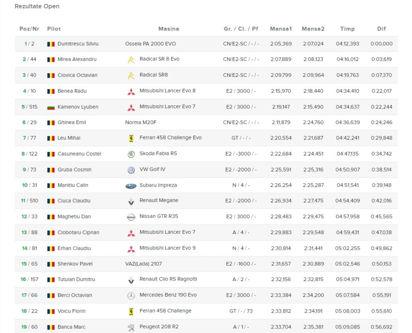Click Skoda logo beside Fabia R5
This screenshot has height=333, width=412.
tap(131, 154)
